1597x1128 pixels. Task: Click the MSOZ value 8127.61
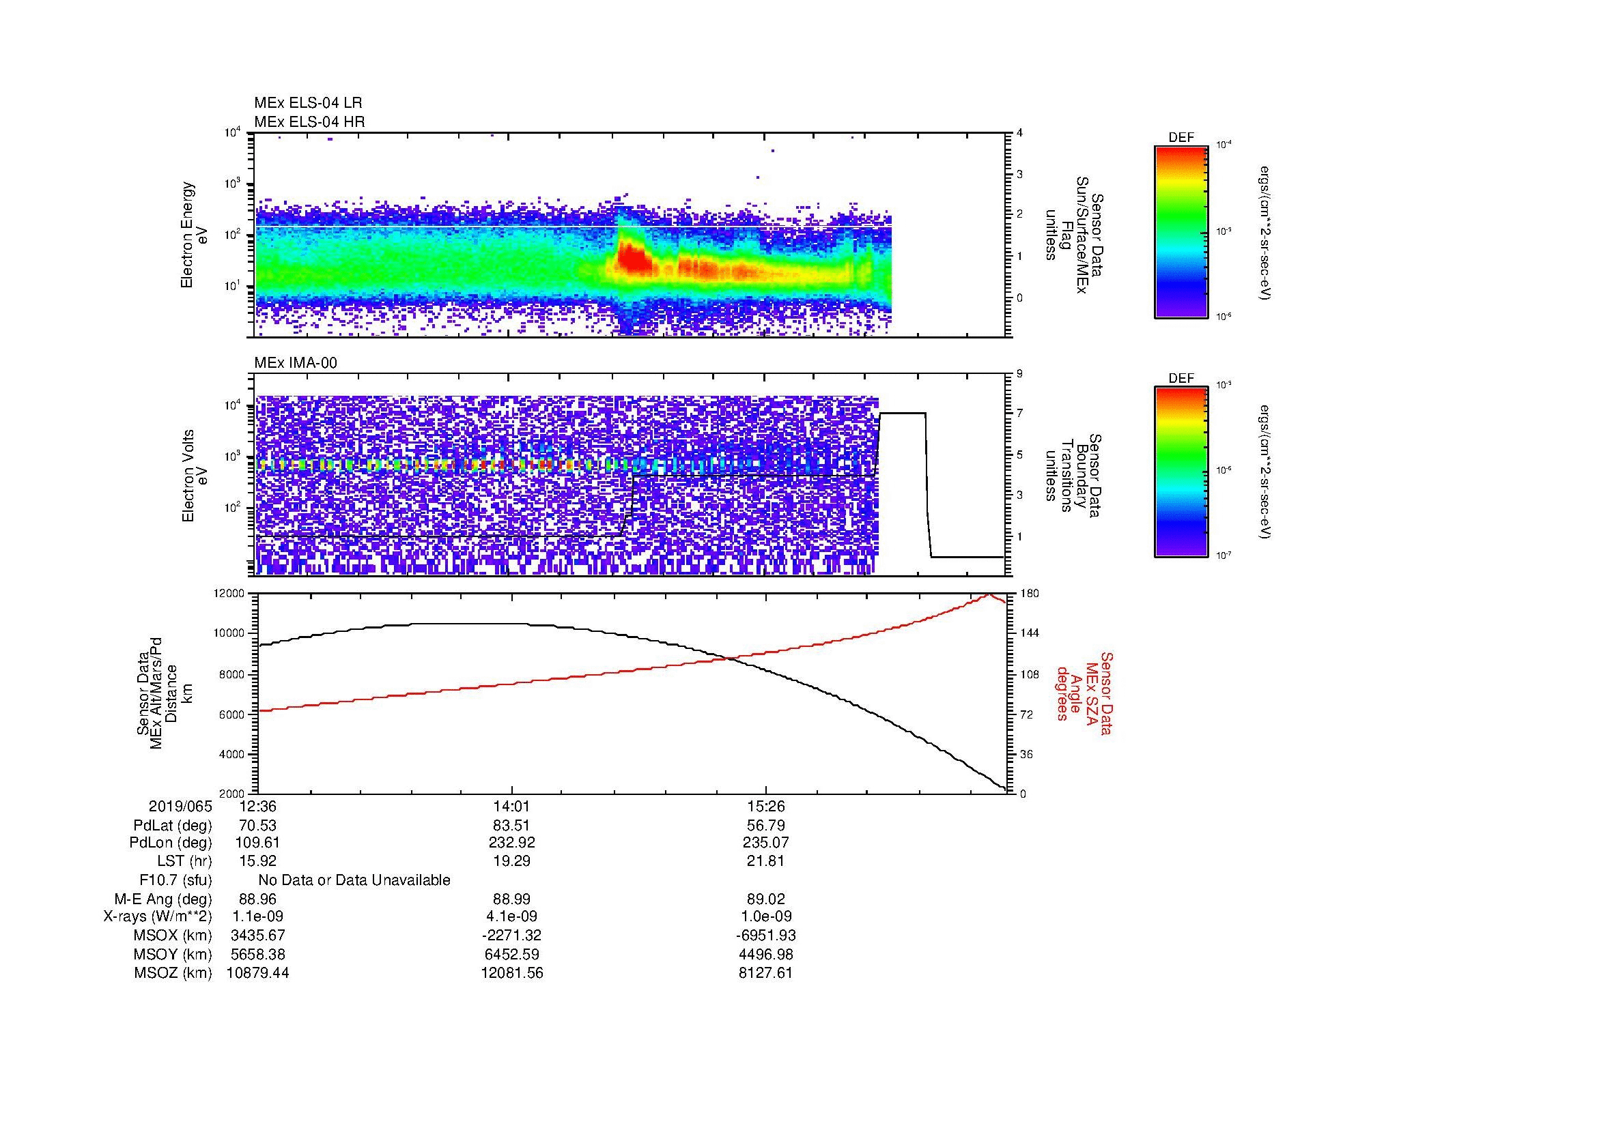tap(766, 973)
